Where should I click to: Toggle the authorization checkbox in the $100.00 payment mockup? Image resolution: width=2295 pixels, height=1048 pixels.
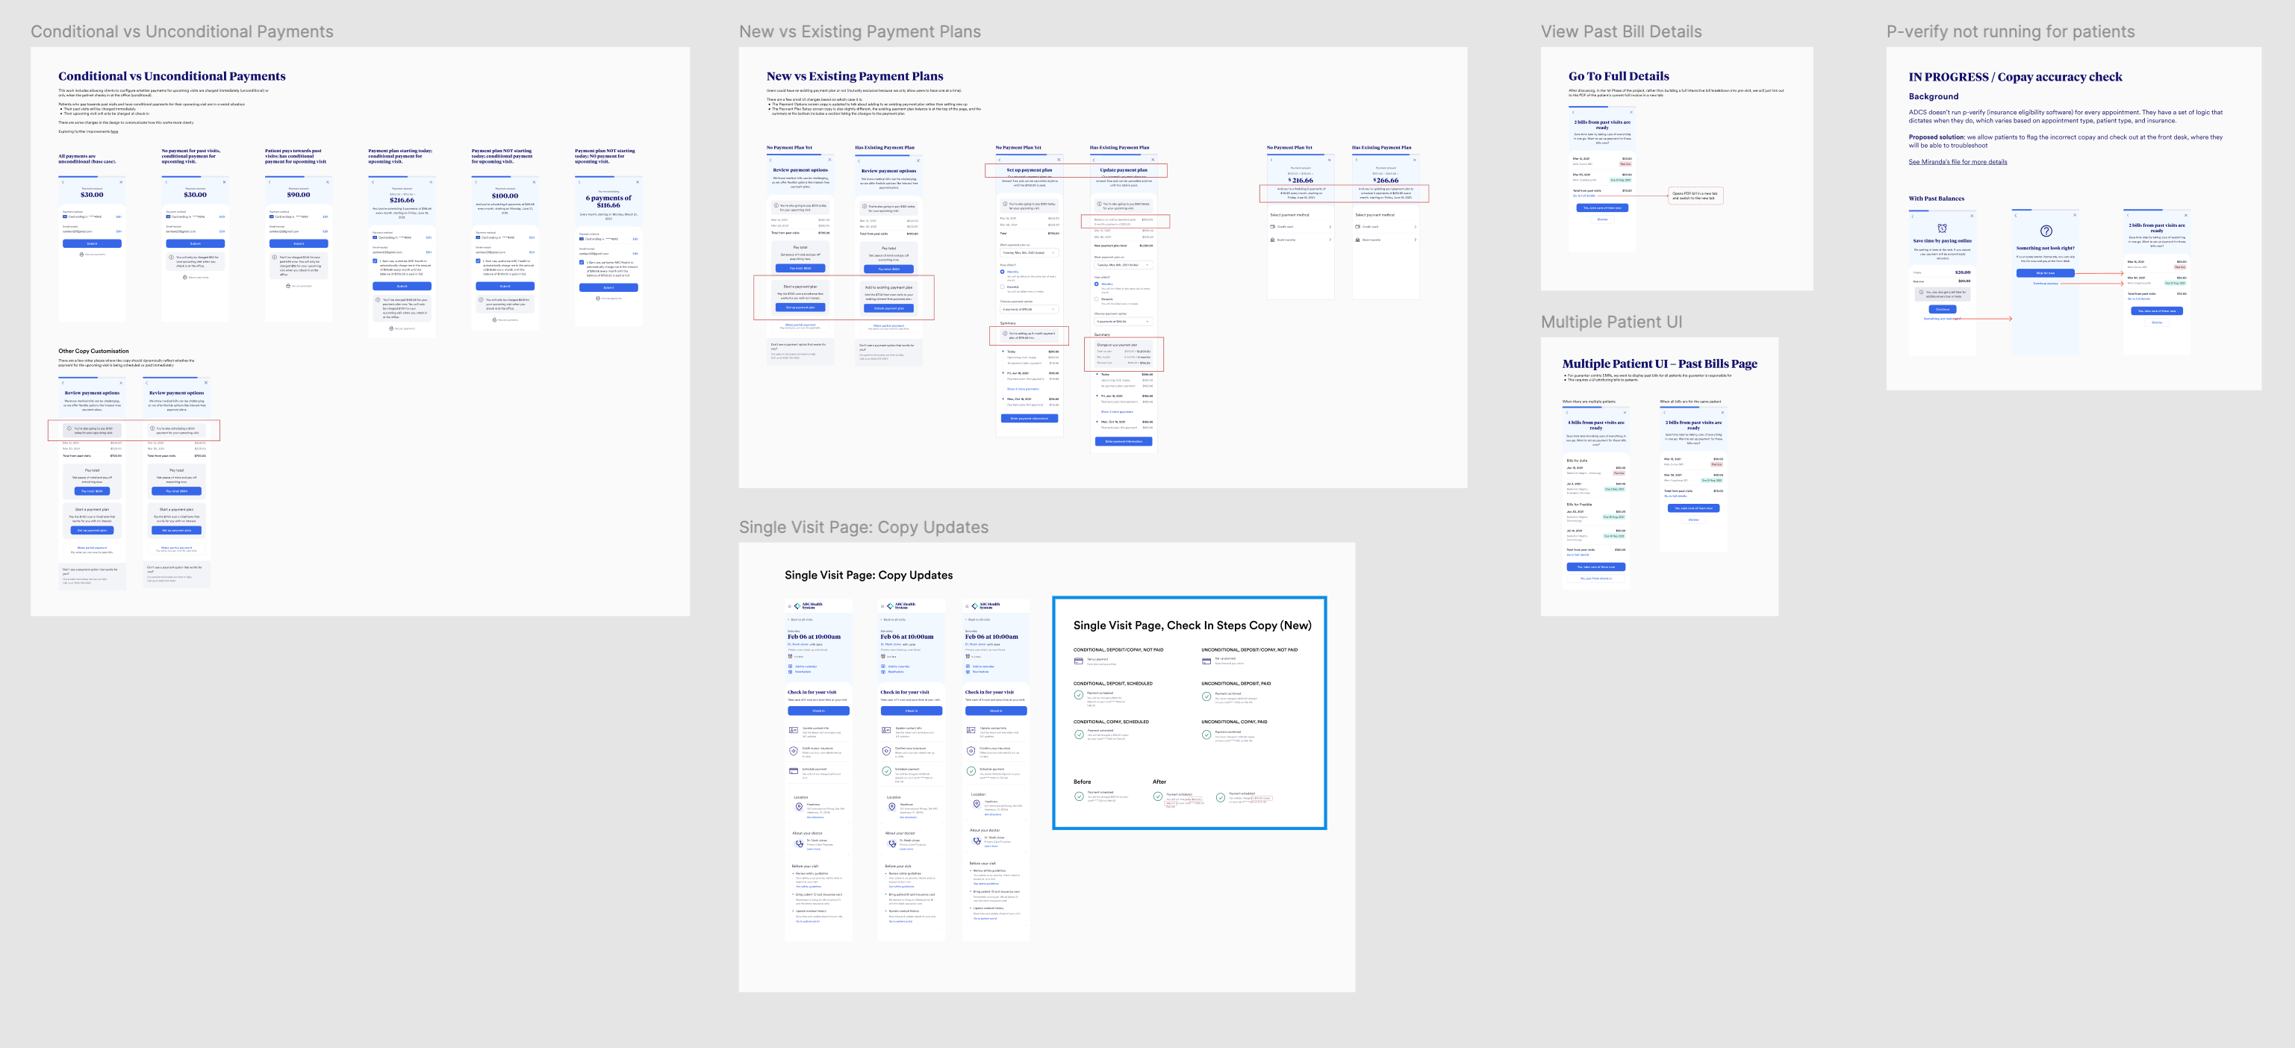click(x=479, y=261)
